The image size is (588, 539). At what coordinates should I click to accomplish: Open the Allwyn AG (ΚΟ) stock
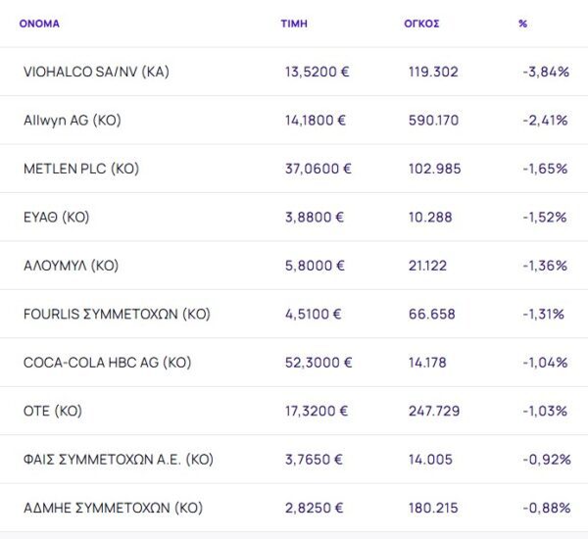pyautogui.click(x=72, y=121)
